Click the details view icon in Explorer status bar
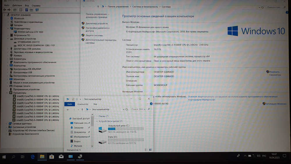291x164 pixels. [x=146, y=150]
